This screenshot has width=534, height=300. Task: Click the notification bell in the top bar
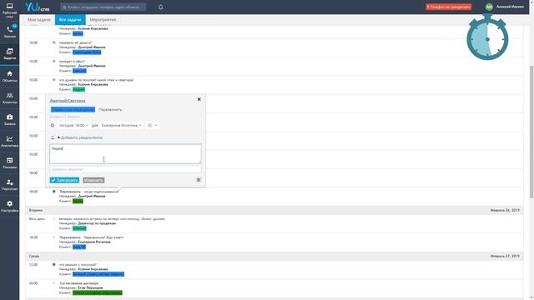(161, 7)
